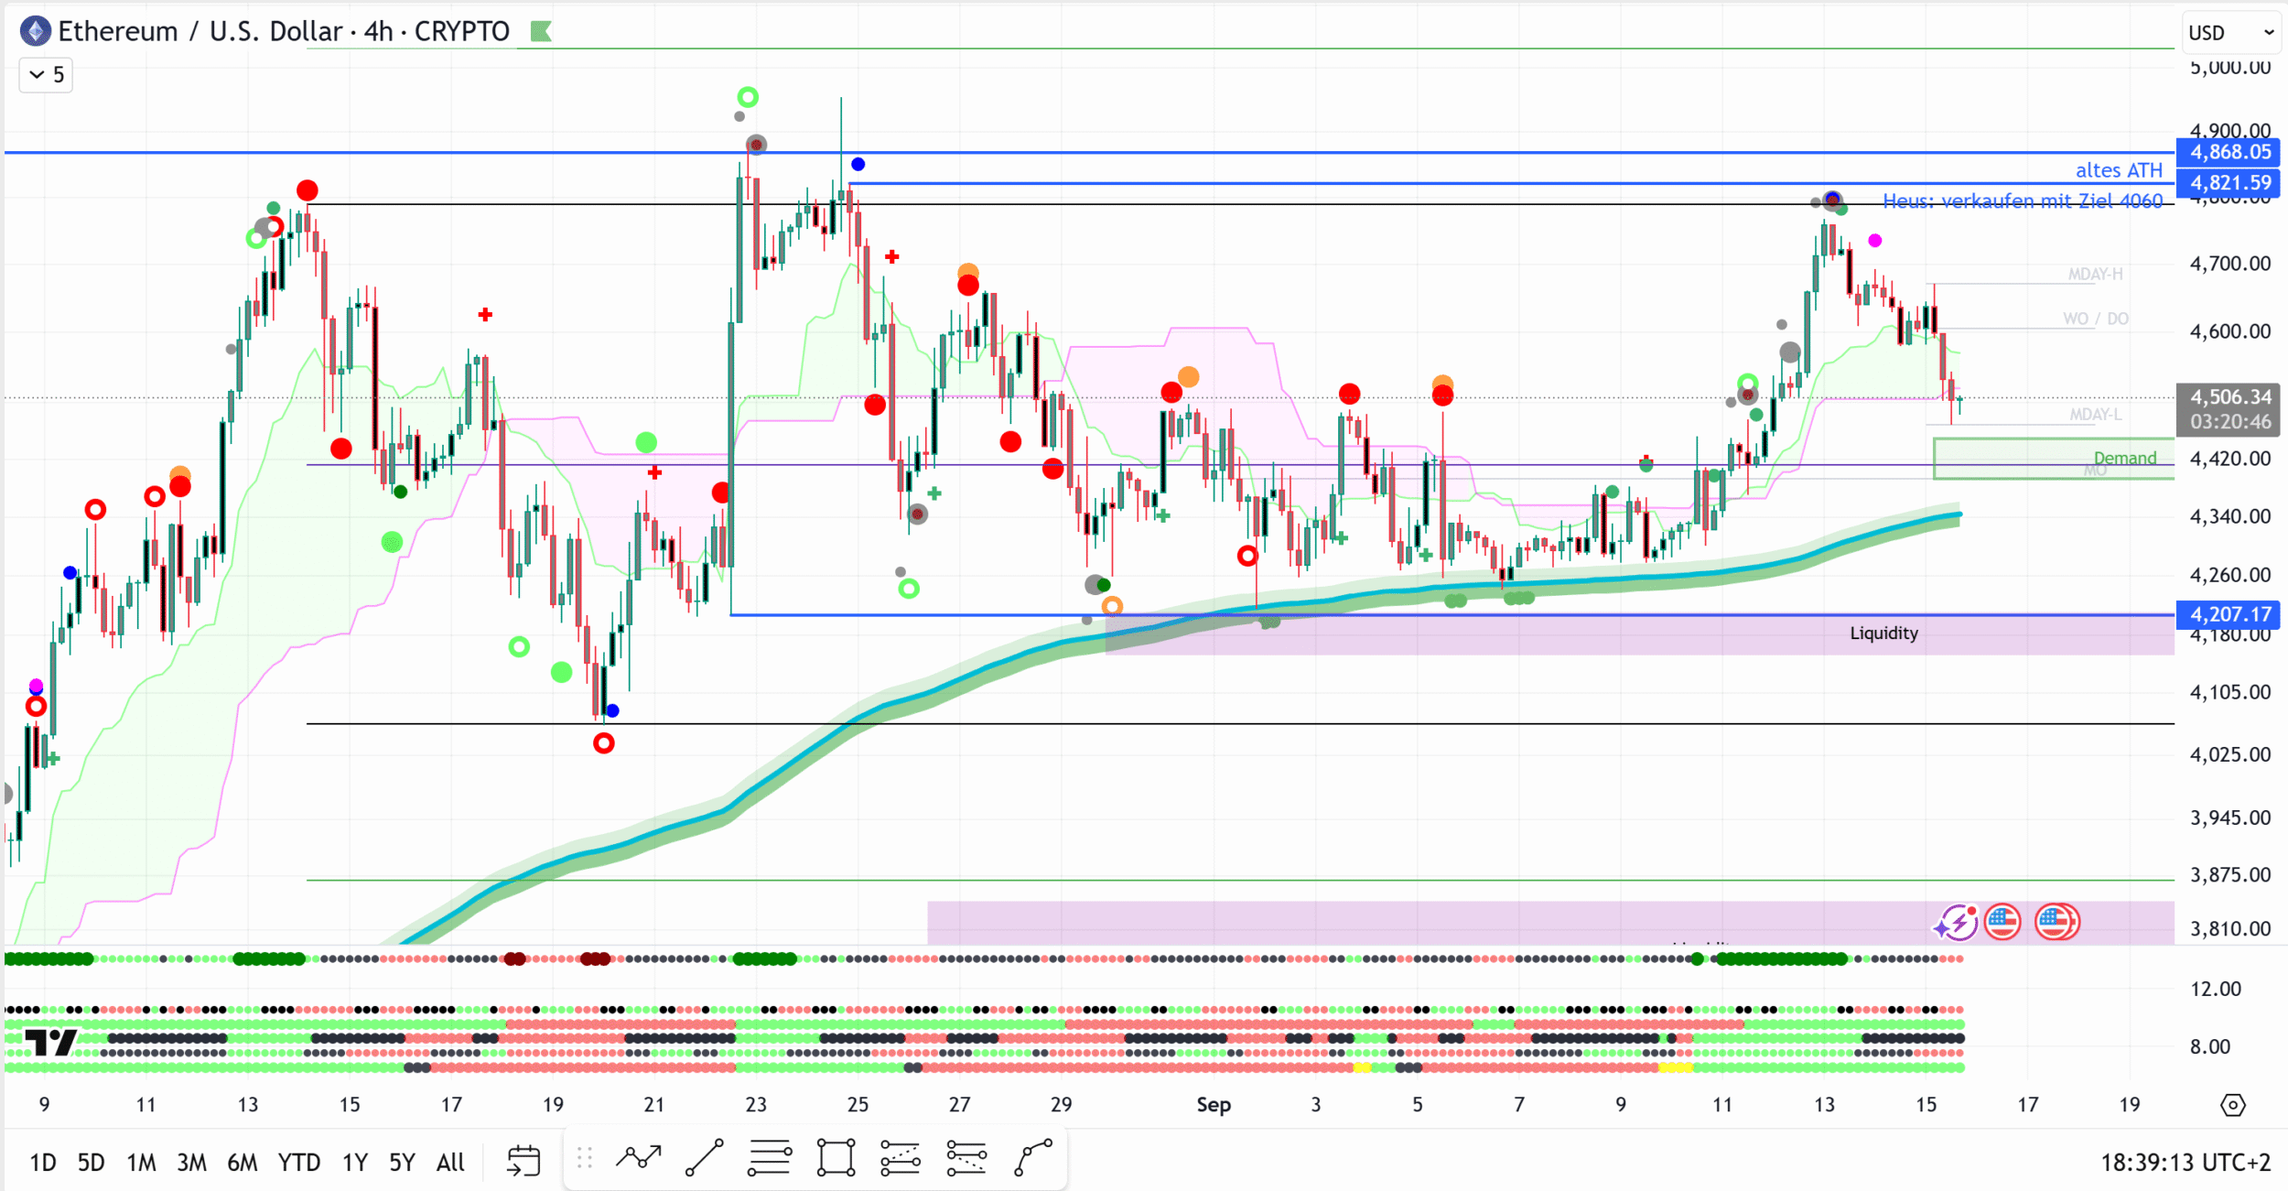Open the go to date calendar
This screenshot has width=2288, height=1191.
(523, 1161)
